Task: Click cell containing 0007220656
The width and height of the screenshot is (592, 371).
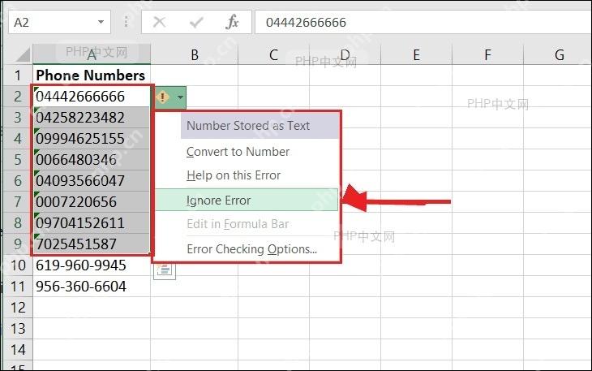Action: 92,202
